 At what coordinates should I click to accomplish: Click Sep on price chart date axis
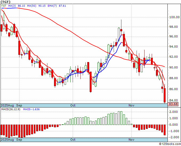click(x=19, y=105)
